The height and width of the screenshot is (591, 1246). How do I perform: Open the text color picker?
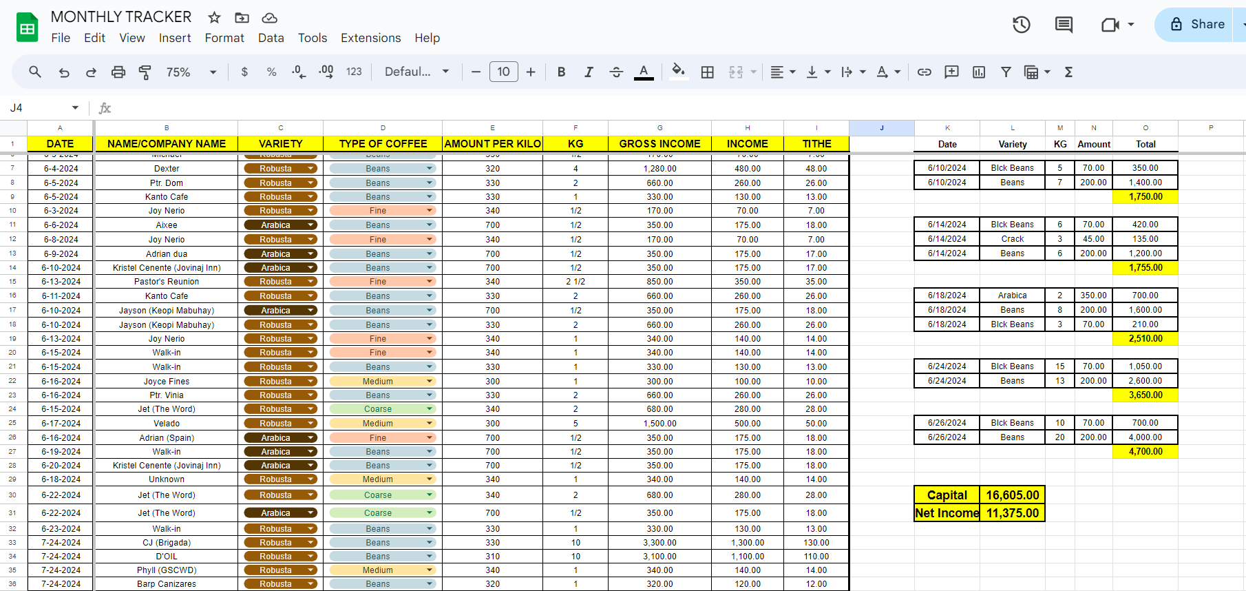coord(644,72)
